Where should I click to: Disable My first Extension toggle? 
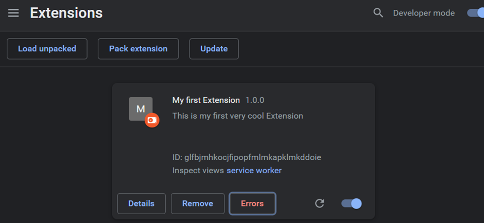[x=352, y=203]
